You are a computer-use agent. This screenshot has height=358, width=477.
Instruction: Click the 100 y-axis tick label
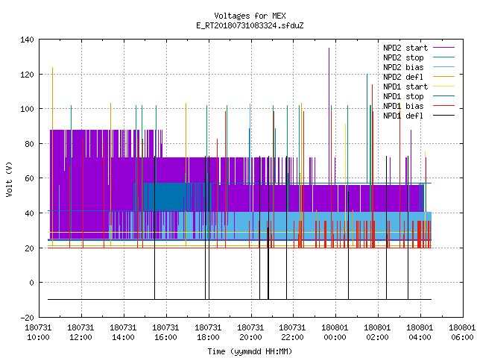point(28,109)
